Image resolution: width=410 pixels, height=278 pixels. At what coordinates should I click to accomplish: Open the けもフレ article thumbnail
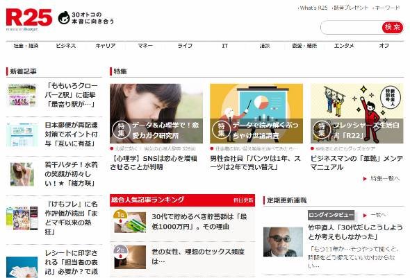[x=22, y=218]
